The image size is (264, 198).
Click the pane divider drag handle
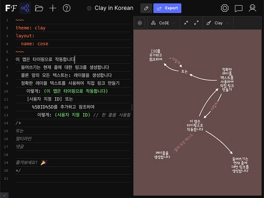[132, 107]
